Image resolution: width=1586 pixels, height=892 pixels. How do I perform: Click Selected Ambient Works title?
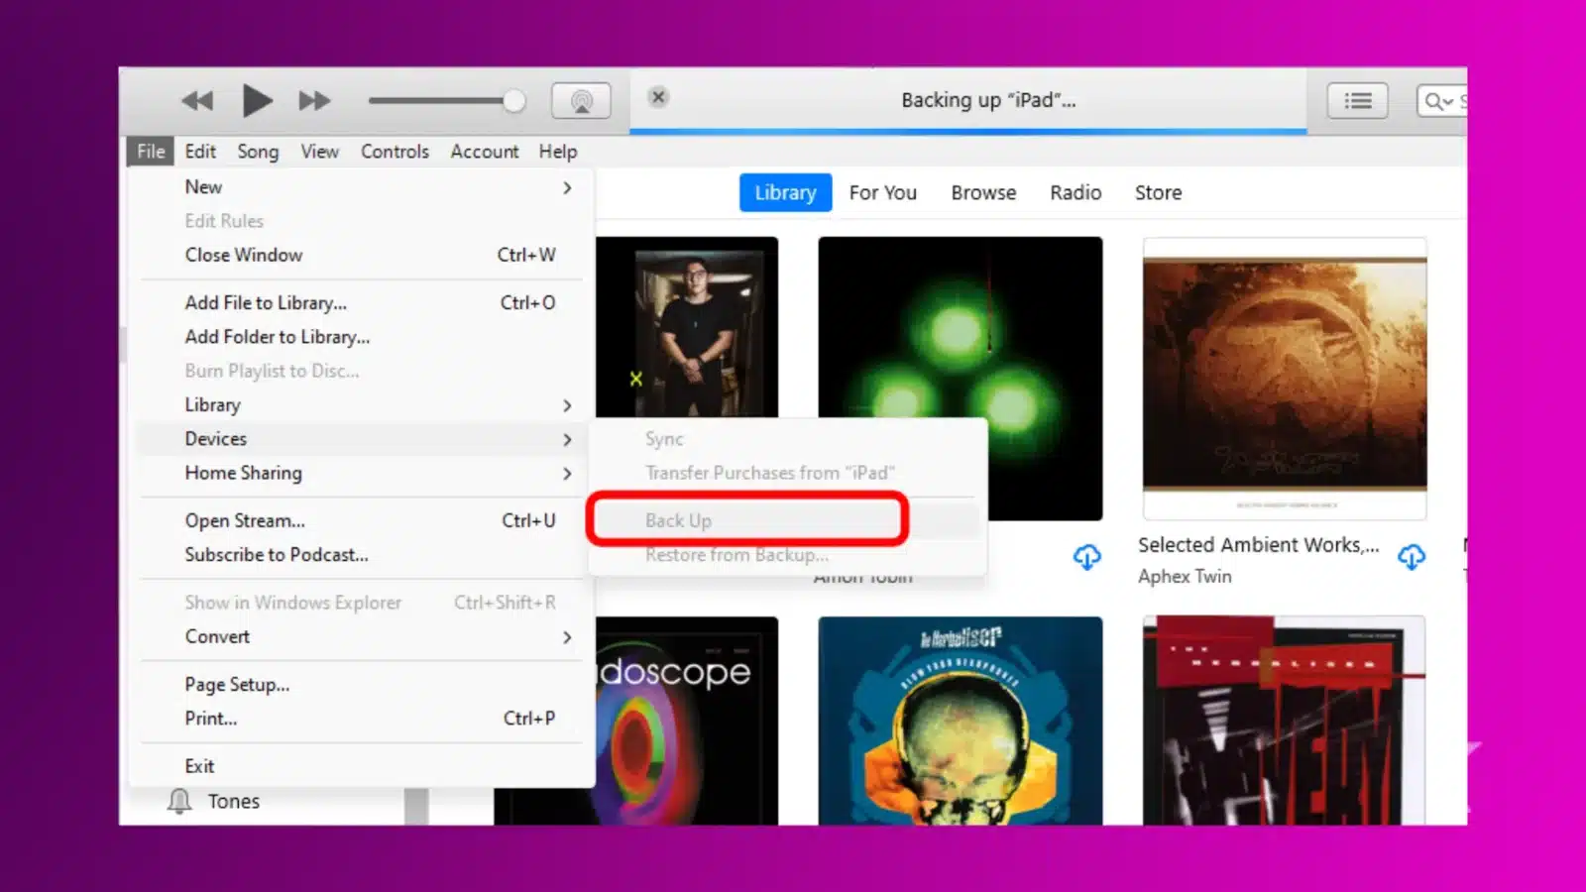click(x=1258, y=545)
